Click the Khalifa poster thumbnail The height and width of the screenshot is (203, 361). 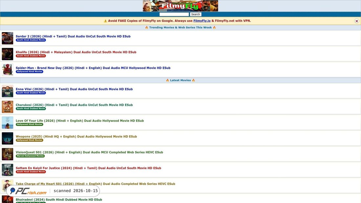coord(8,54)
